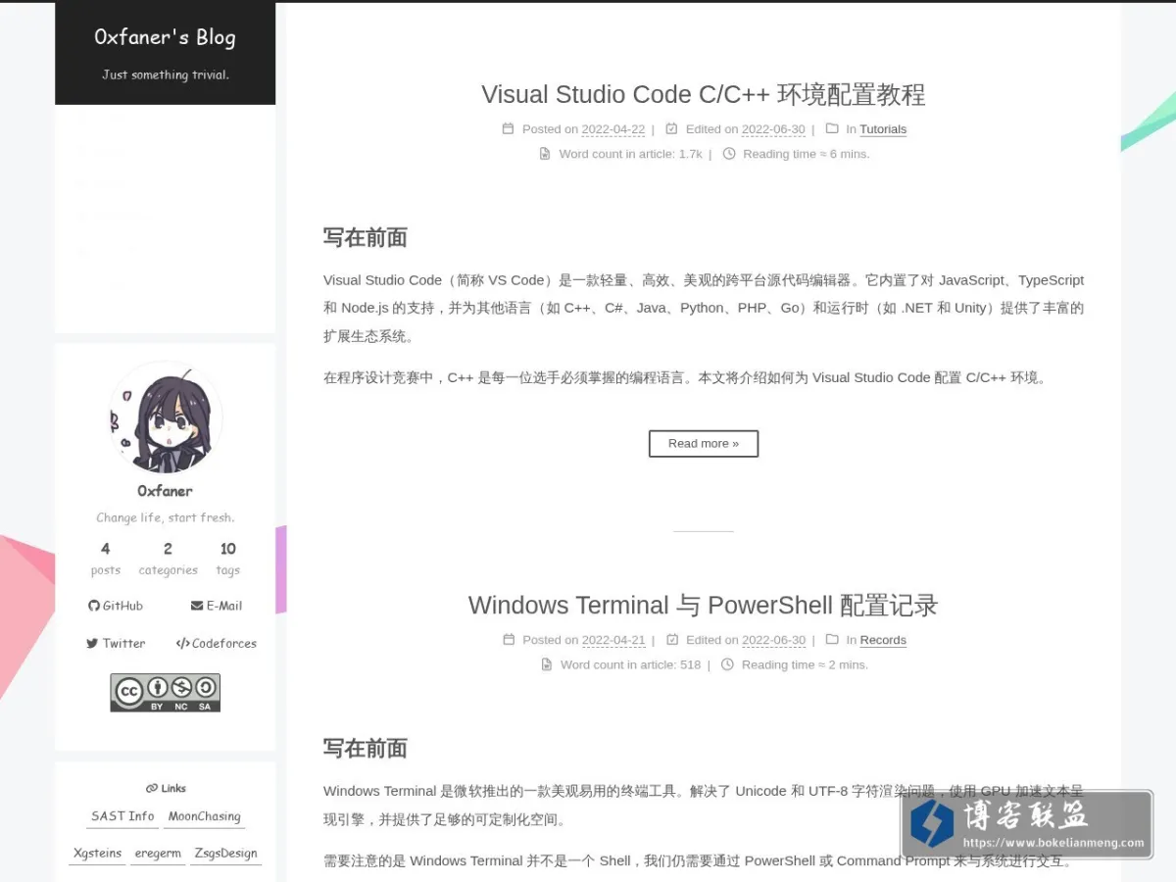Image resolution: width=1176 pixels, height=882 pixels.
Task: Click the subtitle 'Just something trivial.'
Action: 165,74
